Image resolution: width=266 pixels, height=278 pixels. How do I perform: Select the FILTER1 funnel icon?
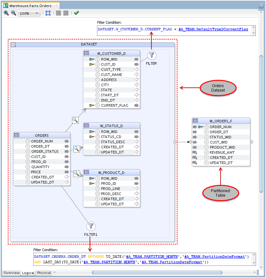tap(91, 226)
